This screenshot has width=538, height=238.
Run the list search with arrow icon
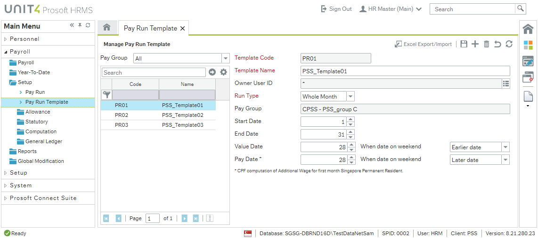[x=212, y=72]
